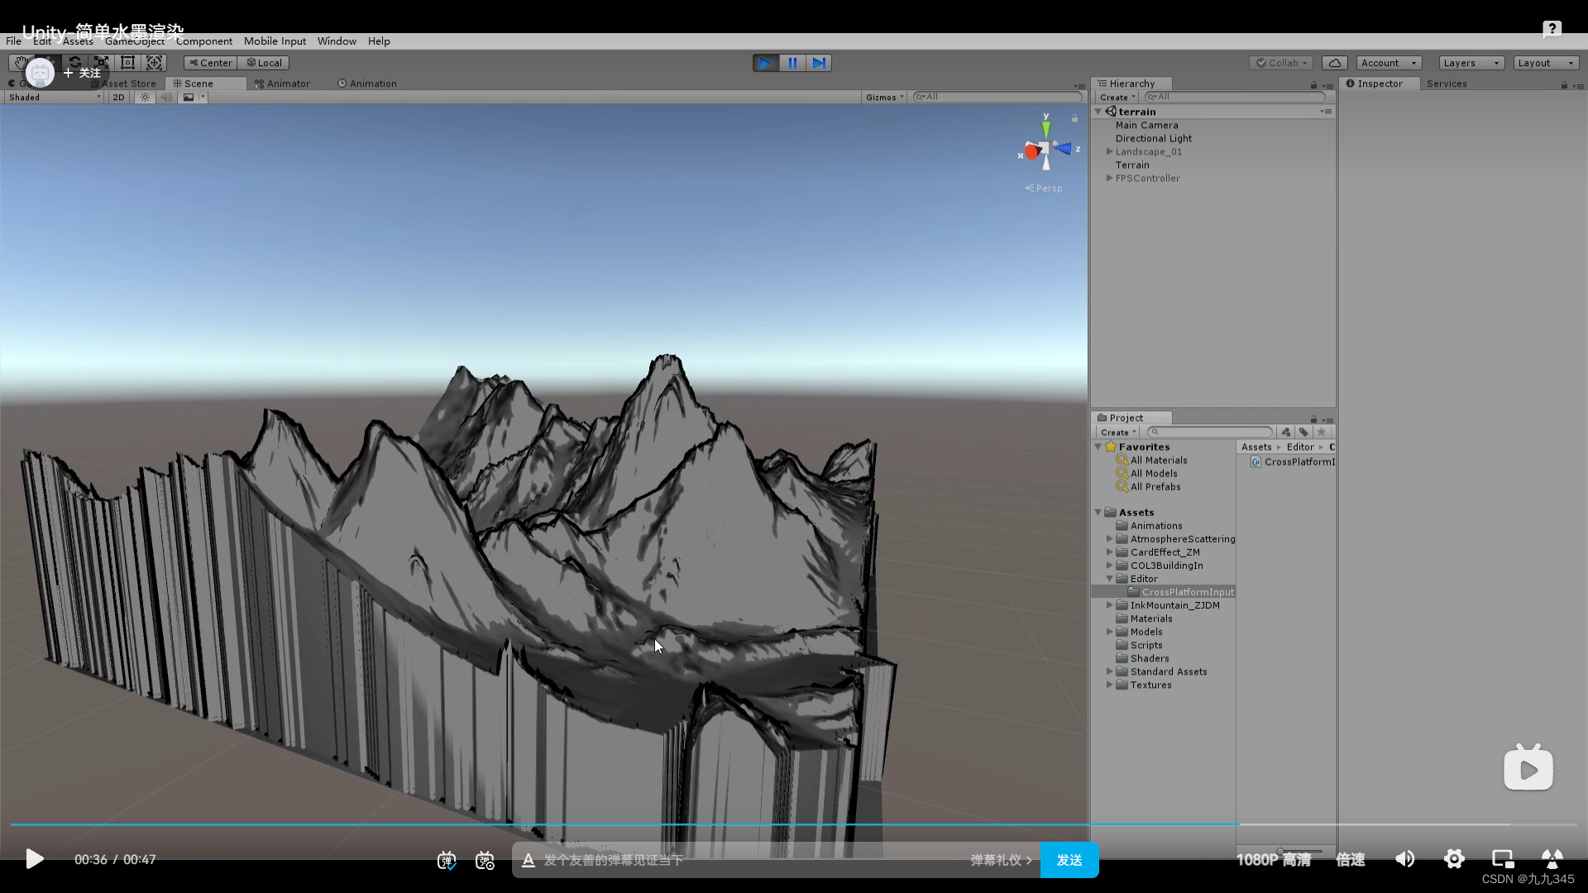
Task: Toggle danmaku bullet comments switch
Action: [447, 860]
